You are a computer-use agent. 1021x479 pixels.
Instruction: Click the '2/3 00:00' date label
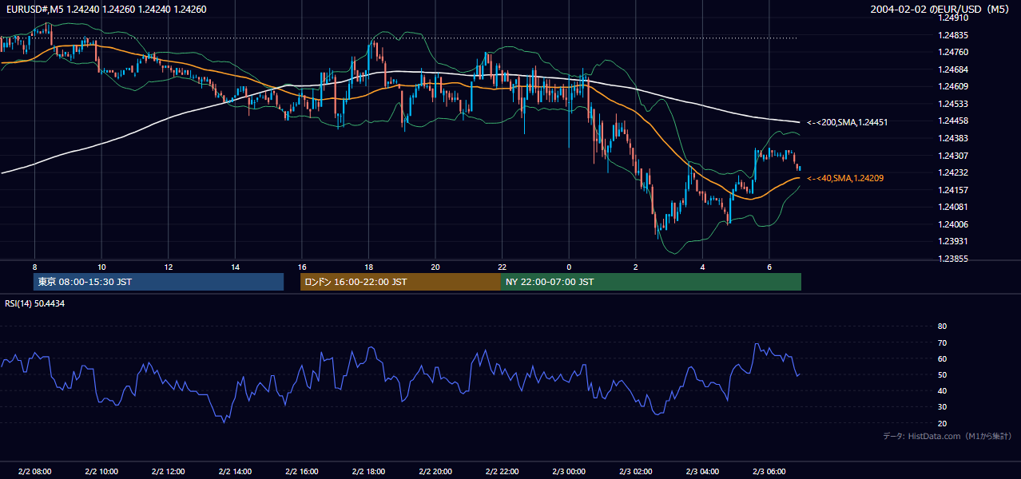pyautogui.click(x=569, y=472)
